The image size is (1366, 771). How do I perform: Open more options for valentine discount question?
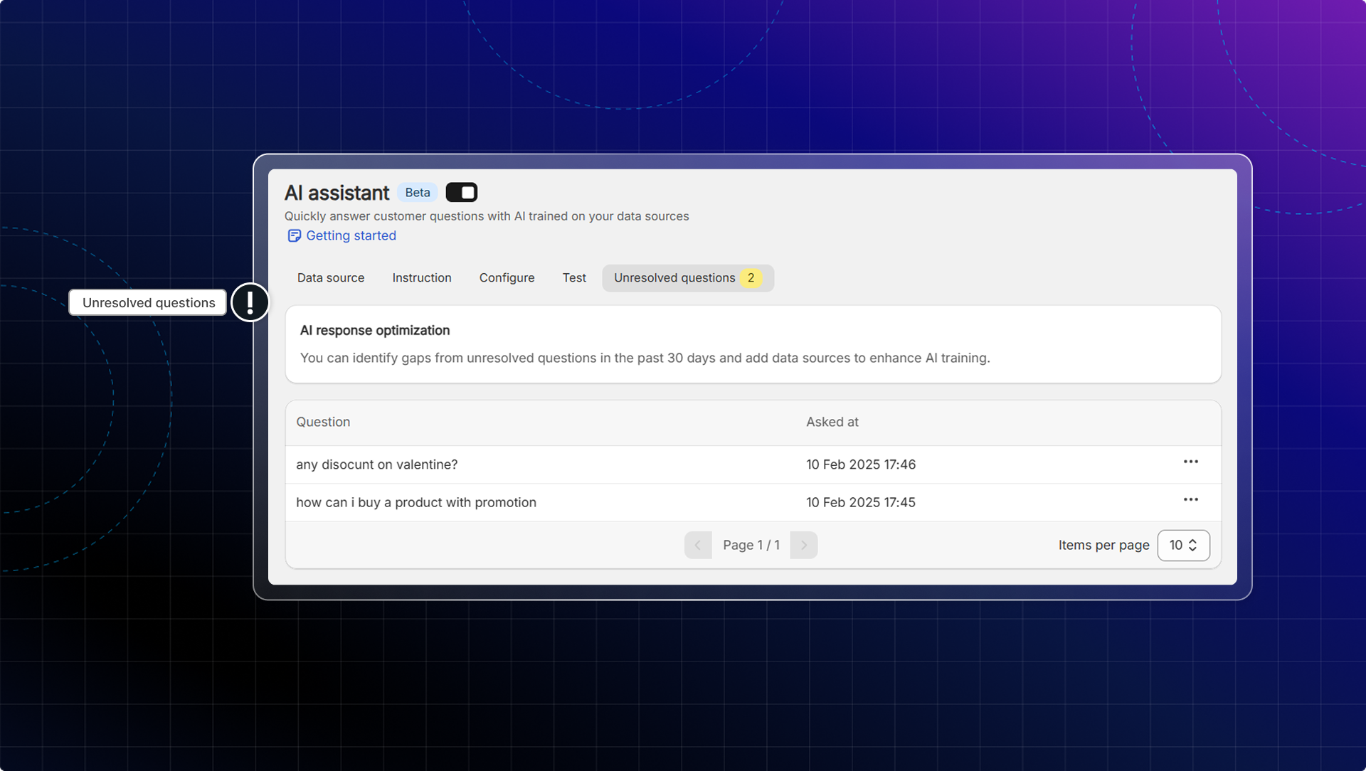(x=1190, y=462)
